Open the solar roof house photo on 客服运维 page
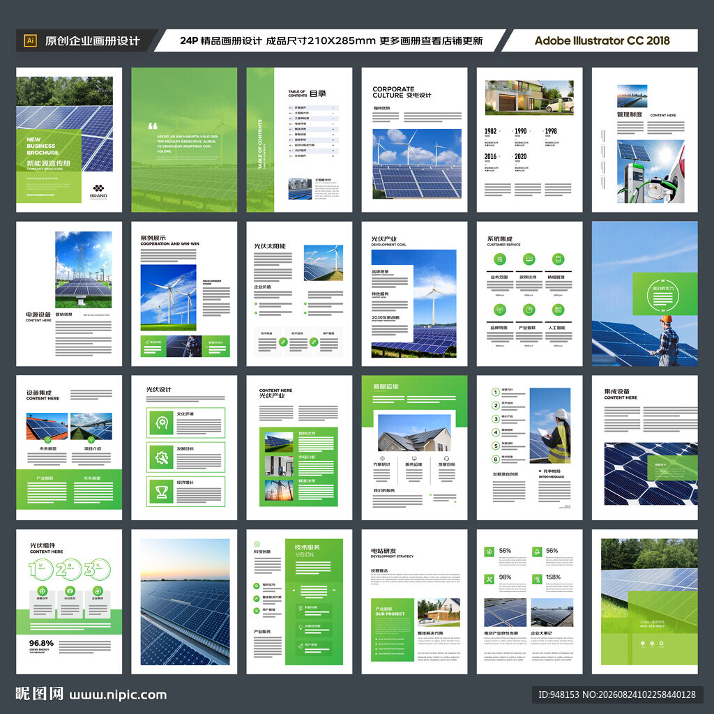This screenshot has width=714, height=714. tap(414, 432)
